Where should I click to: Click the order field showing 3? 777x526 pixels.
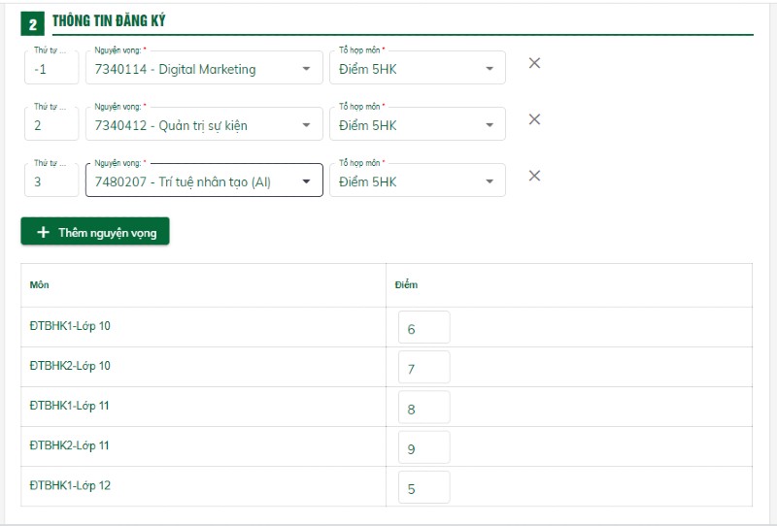[51, 181]
